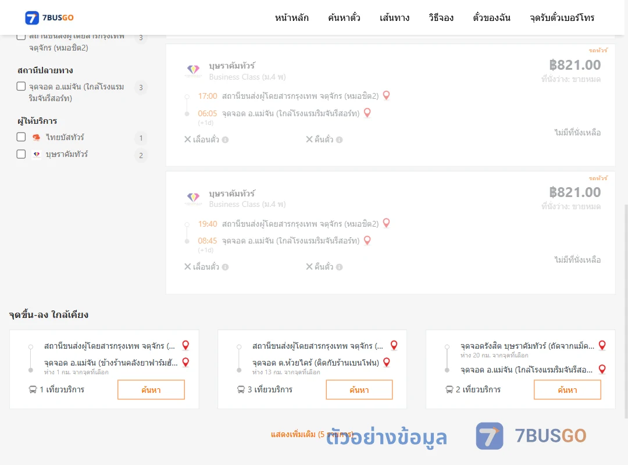628x465 pixels.
Task: Click the ผู้ให้บริการ filter heading
Action: point(37,120)
